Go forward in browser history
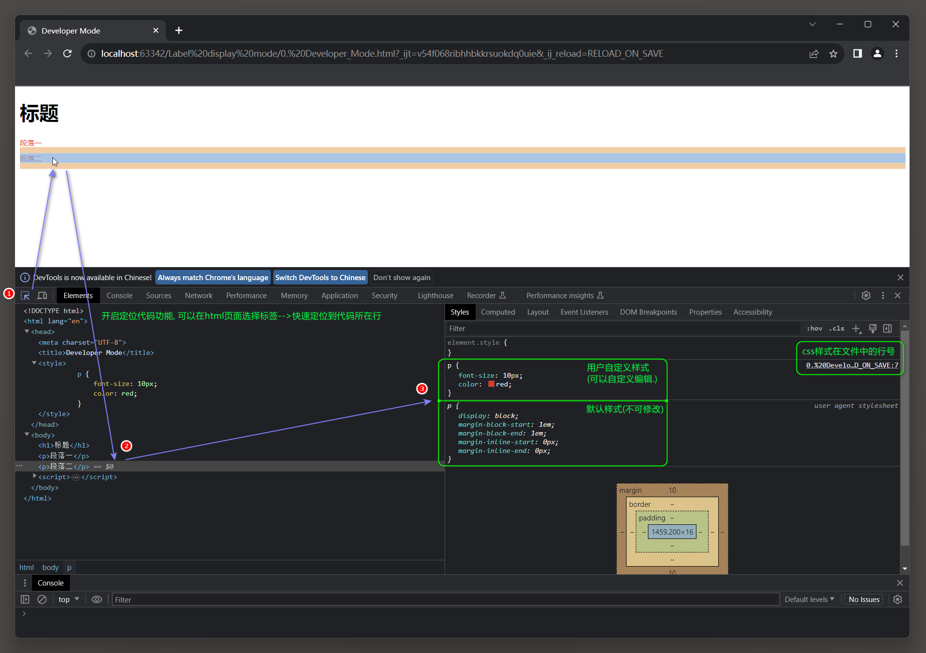 (x=48, y=53)
